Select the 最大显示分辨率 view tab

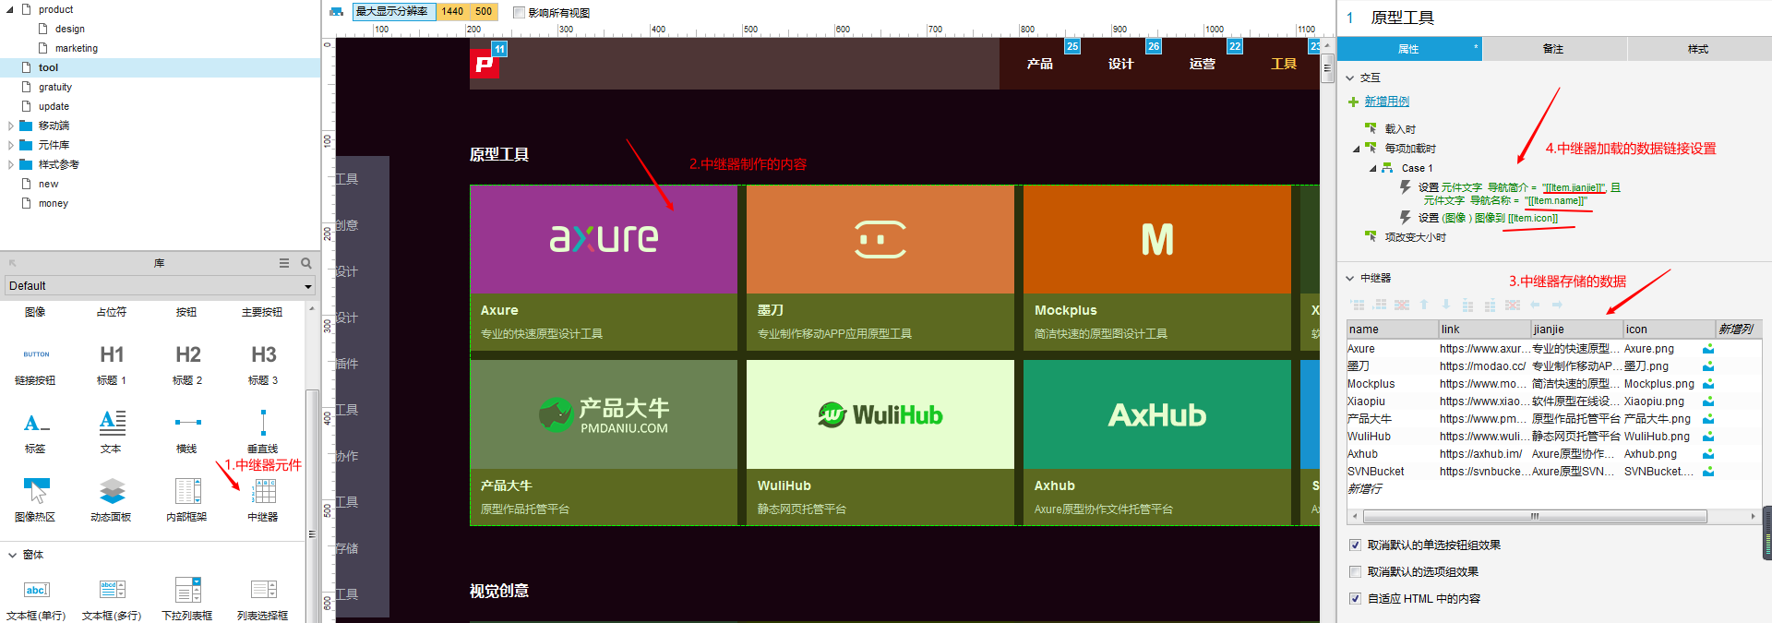[392, 12]
